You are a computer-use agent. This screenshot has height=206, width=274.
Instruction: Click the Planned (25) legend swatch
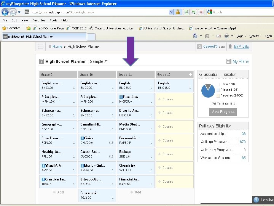pyautogui.click(x=218, y=90)
